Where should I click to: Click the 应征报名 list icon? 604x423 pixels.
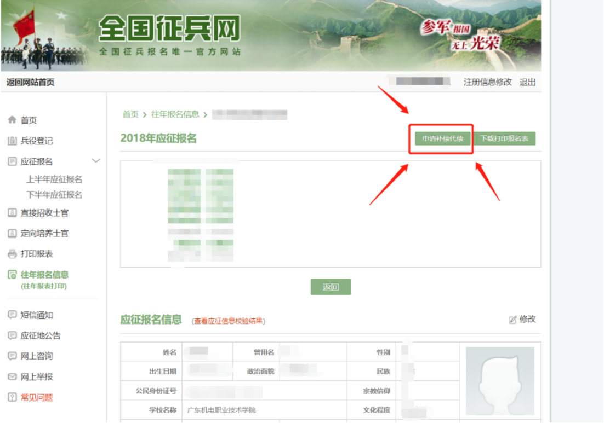pyautogui.click(x=12, y=161)
